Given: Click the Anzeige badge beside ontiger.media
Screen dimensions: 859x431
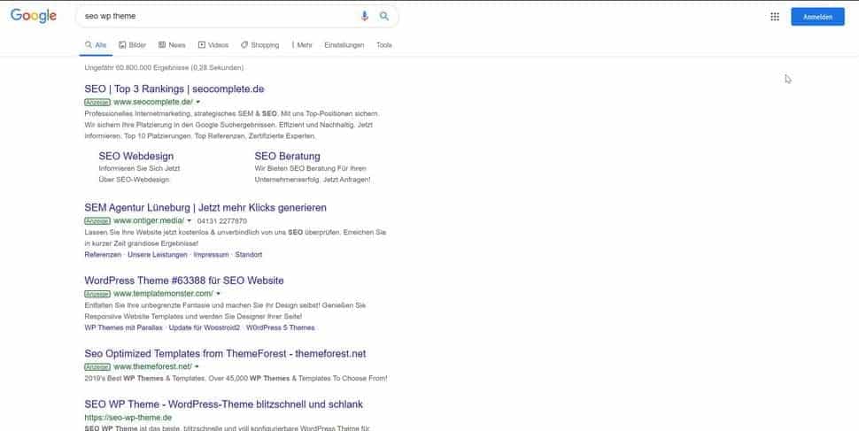Looking at the screenshot, I should tap(97, 221).
